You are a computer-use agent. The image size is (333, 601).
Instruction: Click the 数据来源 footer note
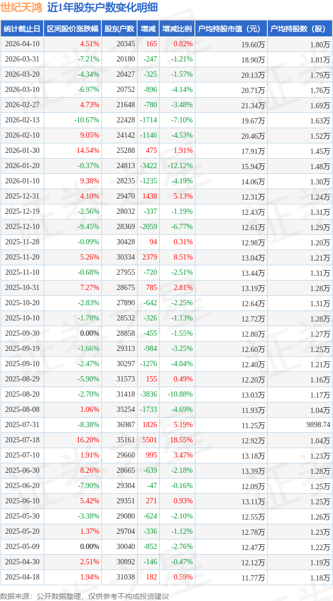pos(85,596)
